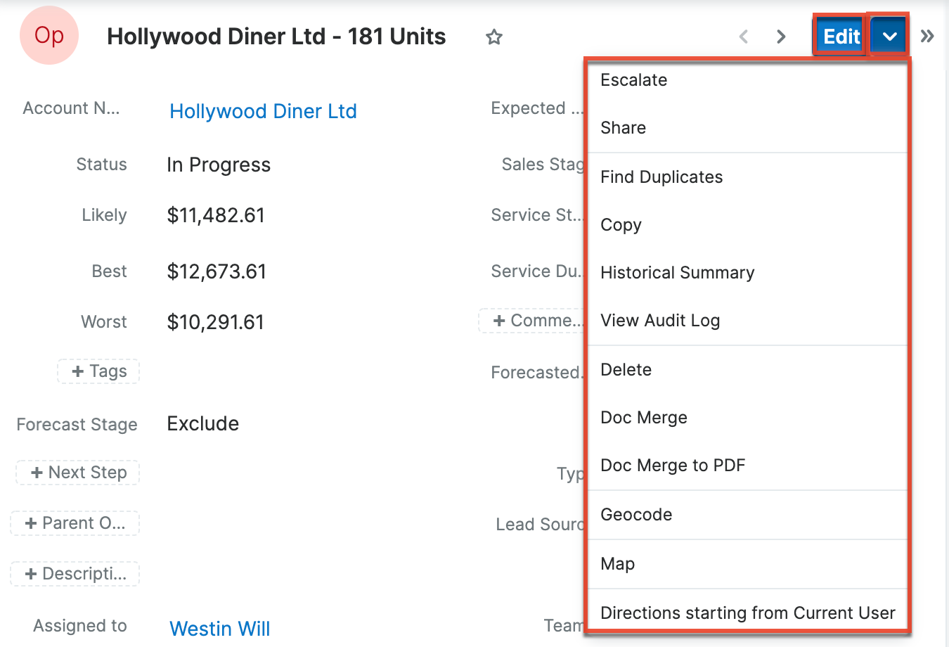The height and width of the screenshot is (647, 949).
Task: Open the Hollywood Diner Ltd account link
Action: (x=263, y=111)
